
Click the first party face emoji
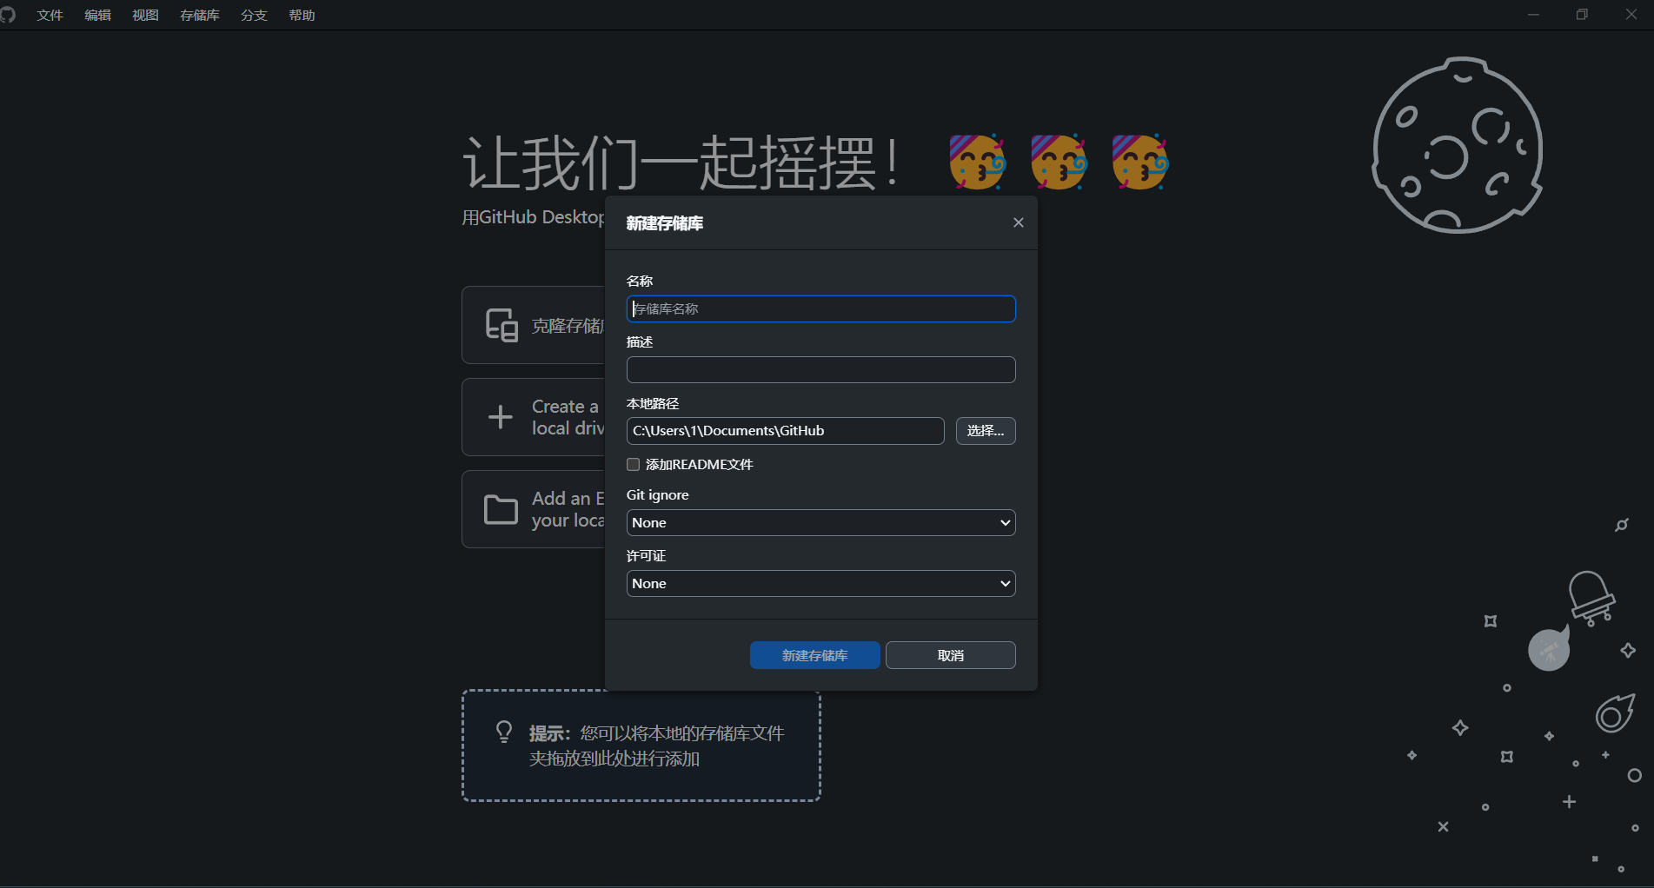pyautogui.click(x=977, y=162)
